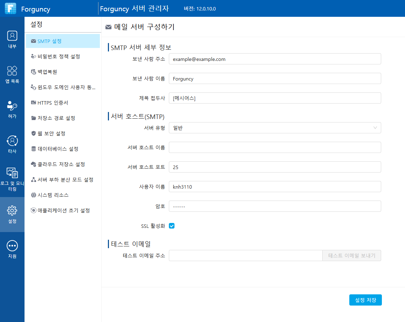The height and width of the screenshot is (322, 405).
Task: Open 로그 및 모니터링 section
Action: click(12, 180)
